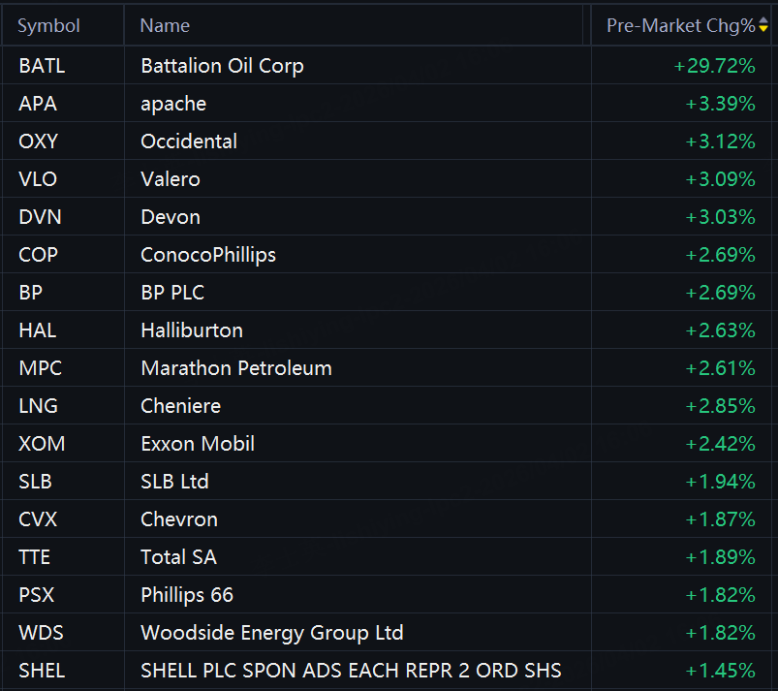Click the Chevron +1.87% change value
The height and width of the screenshot is (691, 778).
point(720,519)
